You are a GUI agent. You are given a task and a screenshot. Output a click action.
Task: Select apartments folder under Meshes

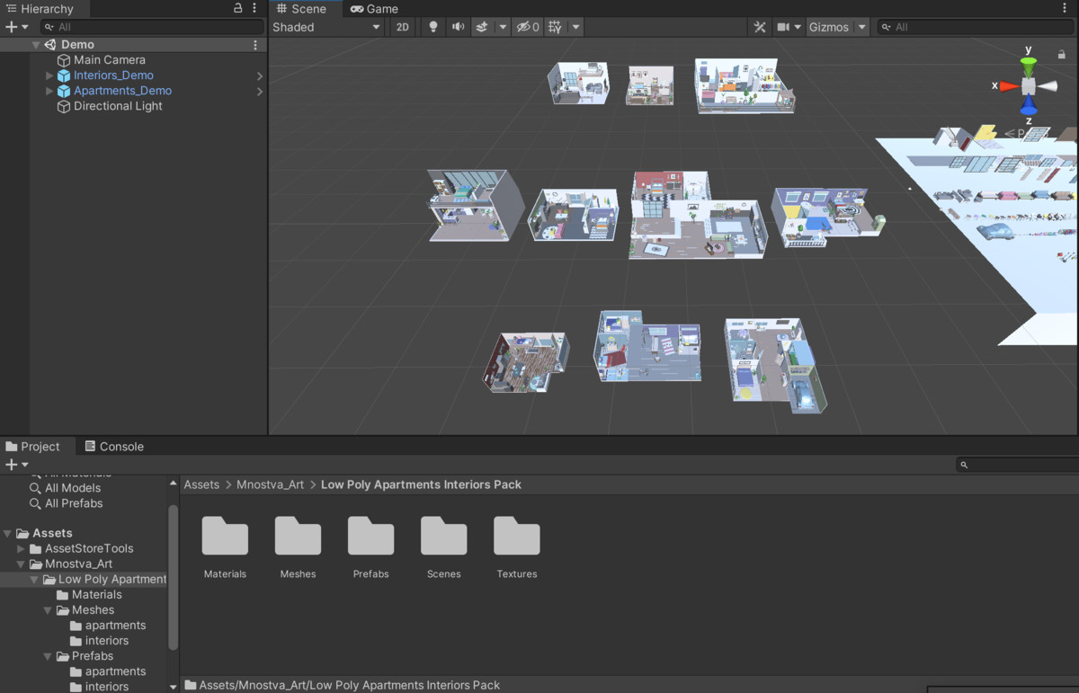coord(115,626)
